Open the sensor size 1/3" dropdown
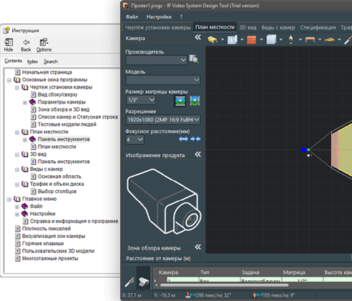 pyautogui.click(x=141, y=100)
